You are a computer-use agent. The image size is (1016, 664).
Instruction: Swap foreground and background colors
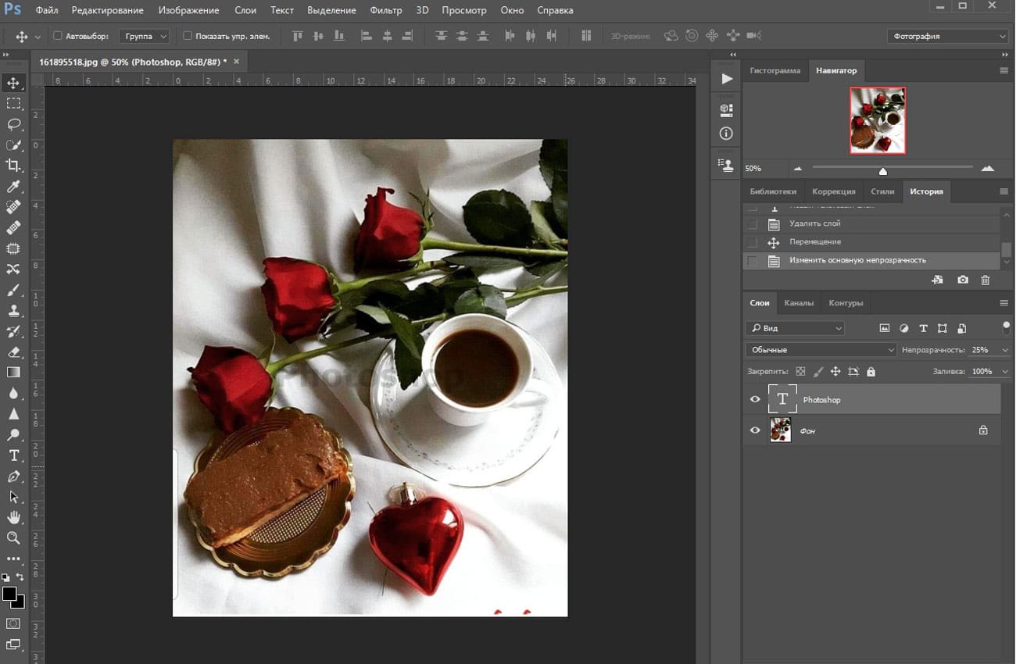[20, 577]
